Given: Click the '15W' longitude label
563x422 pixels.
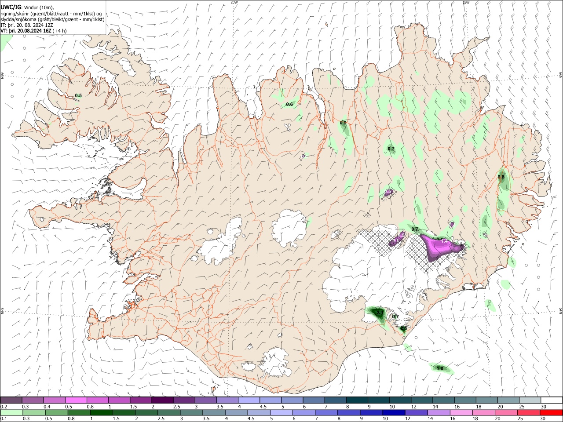Looking at the screenshot, I should pos(466,2).
